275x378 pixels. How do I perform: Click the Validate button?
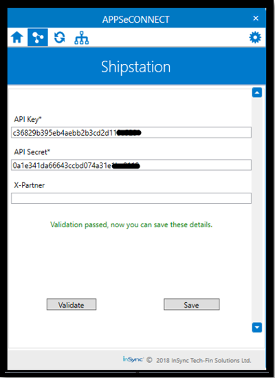click(x=71, y=304)
